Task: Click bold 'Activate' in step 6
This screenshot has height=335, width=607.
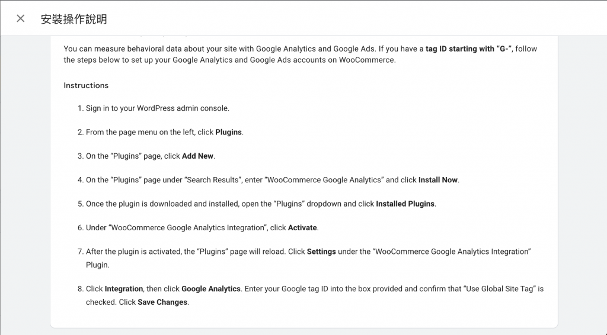Action: click(302, 227)
